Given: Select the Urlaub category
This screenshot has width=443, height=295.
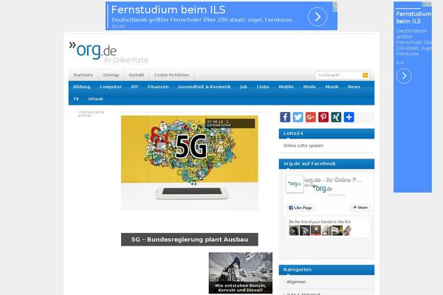Looking at the screenshot, I should click(x=95, y=99).
